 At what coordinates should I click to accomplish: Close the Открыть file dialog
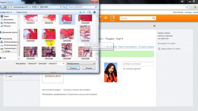pyautogui.click(x=95, y=2)
